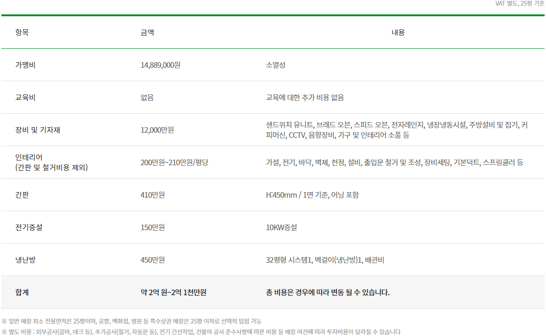Click the 410만원 amount cell
The width and height of the screenshot is (546, 336).
(x=154, y=195)
